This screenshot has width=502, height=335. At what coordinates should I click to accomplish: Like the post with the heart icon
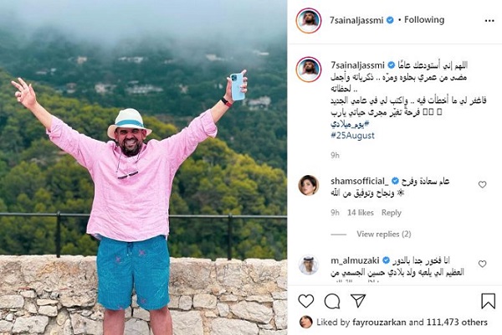[x=305, y=301]
